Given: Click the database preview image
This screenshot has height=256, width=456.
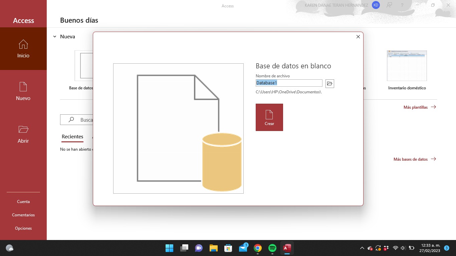Looking at the screenshot, I should click(178, 128).
